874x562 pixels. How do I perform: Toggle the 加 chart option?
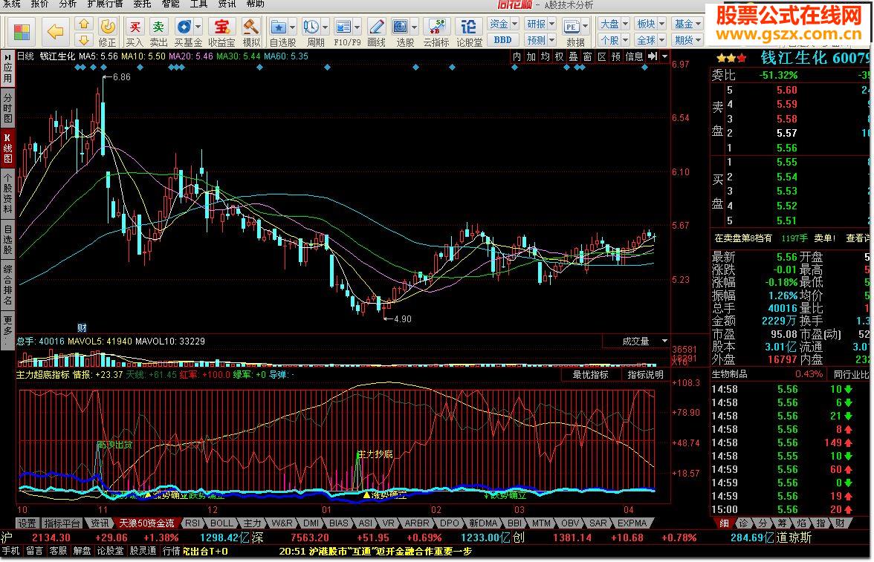pos(531,56)
